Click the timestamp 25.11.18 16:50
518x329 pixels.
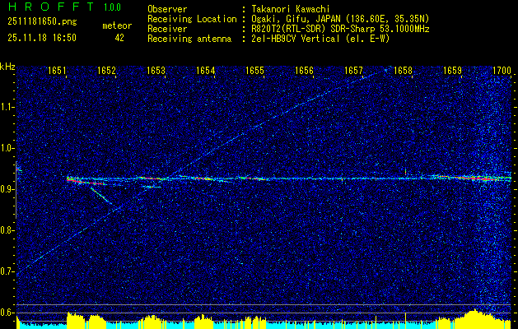42,38
